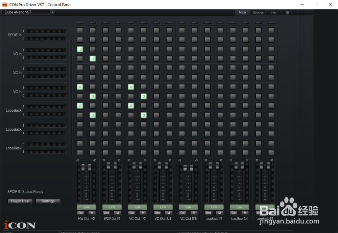Click the right fader handle of LoopBack 3/4

coord(243,166)
